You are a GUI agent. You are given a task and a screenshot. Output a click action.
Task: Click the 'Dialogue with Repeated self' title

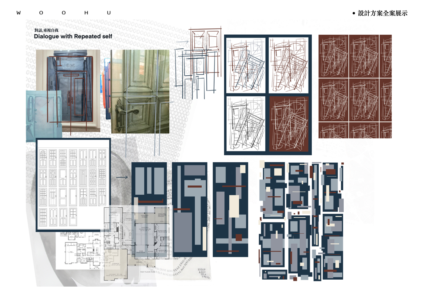pos(73,36)
